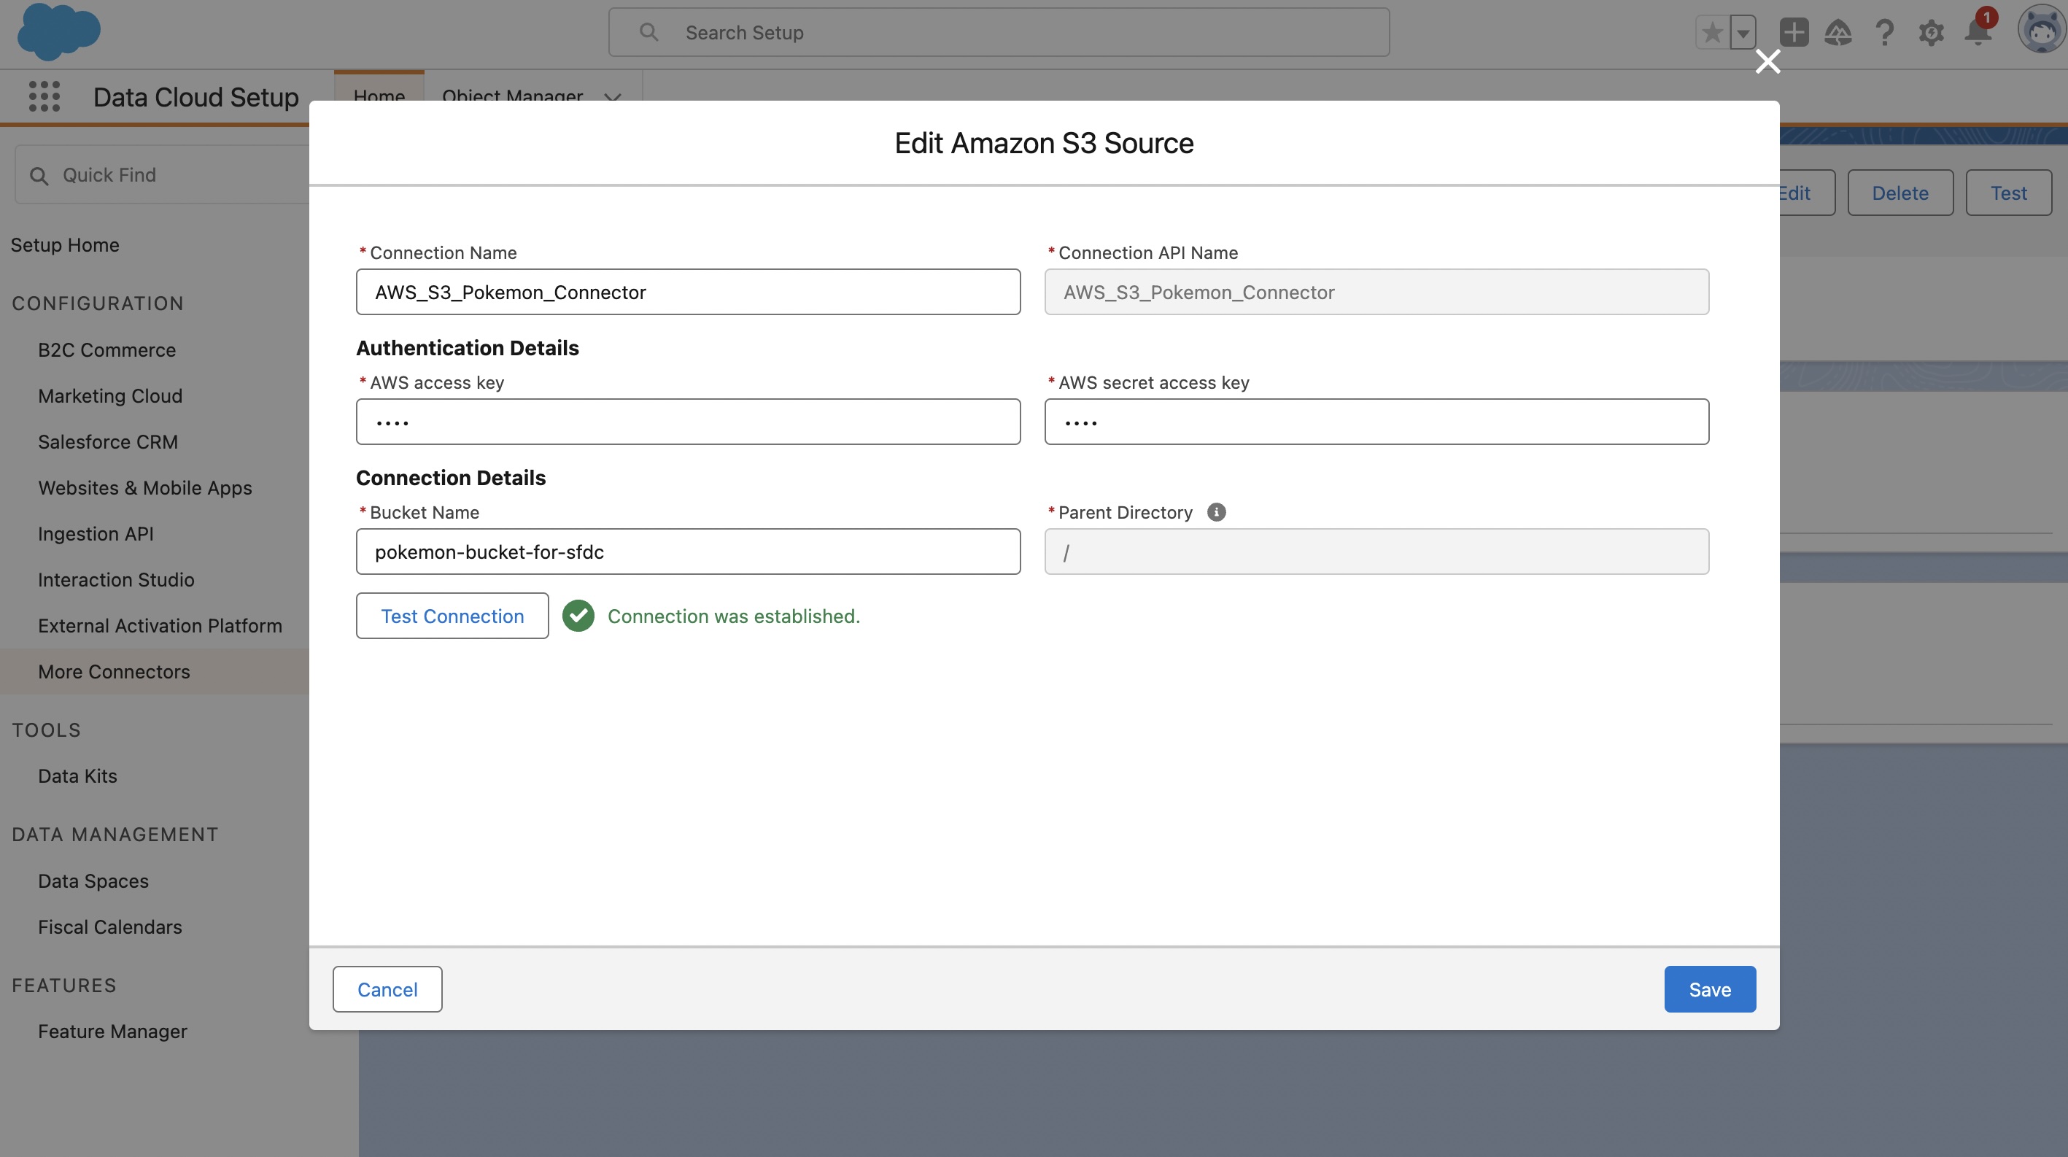
Task: Open External Activation Platform
Action: click(x=160, y=625)
